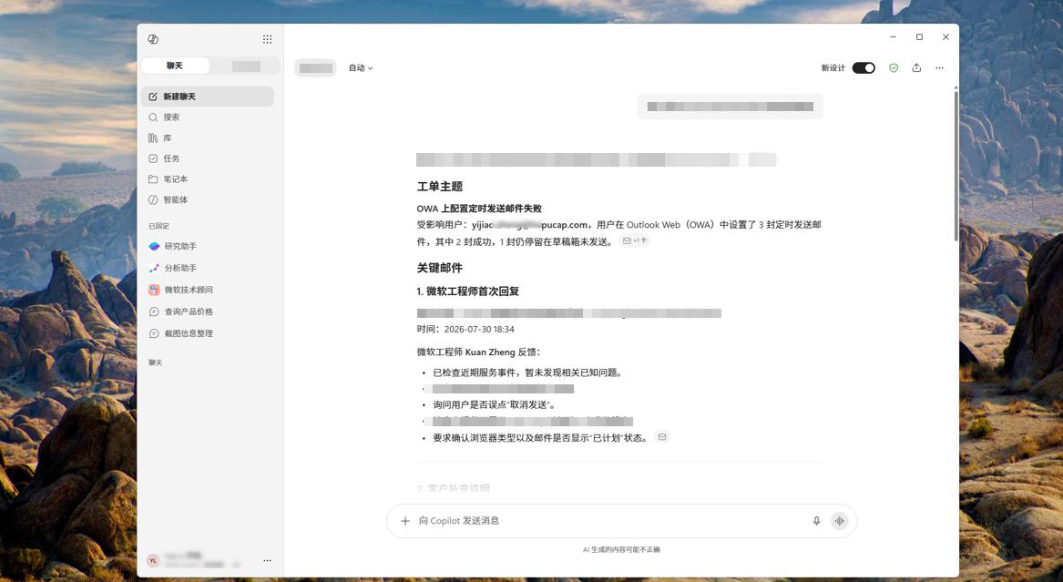Click the blurred user message bubble
Viewport: 1063px width, 582px height.
(731, 107)
